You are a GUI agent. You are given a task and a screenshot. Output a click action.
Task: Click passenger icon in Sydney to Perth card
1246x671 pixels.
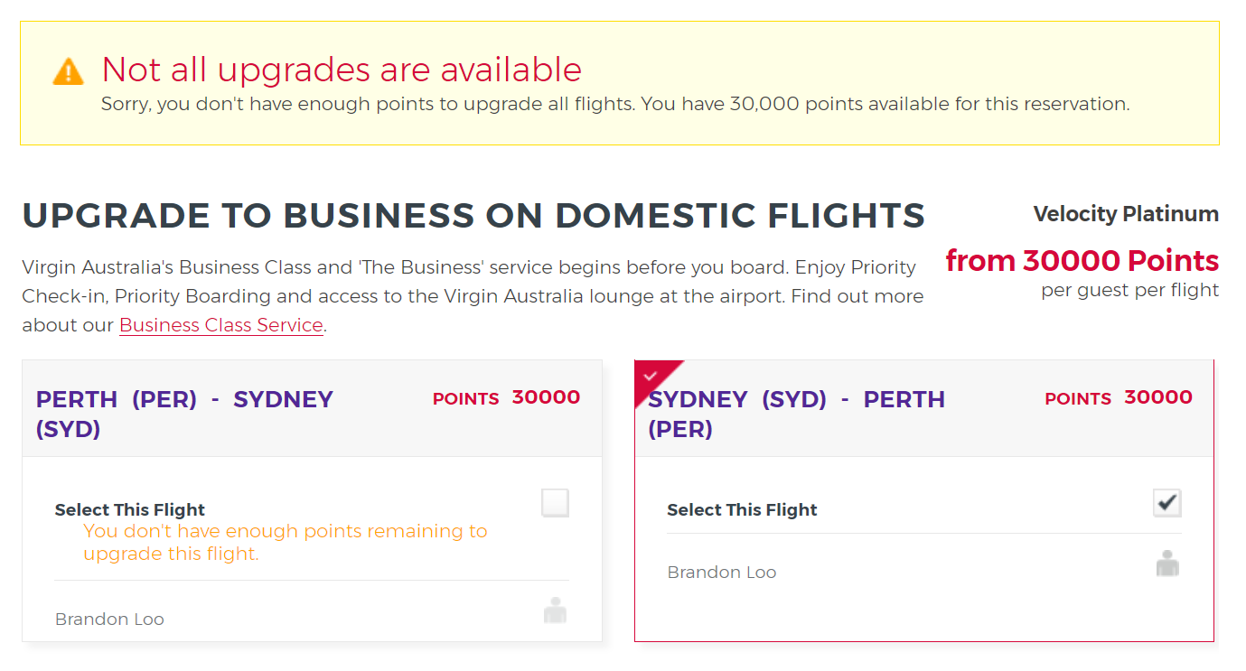point(1167,564)
